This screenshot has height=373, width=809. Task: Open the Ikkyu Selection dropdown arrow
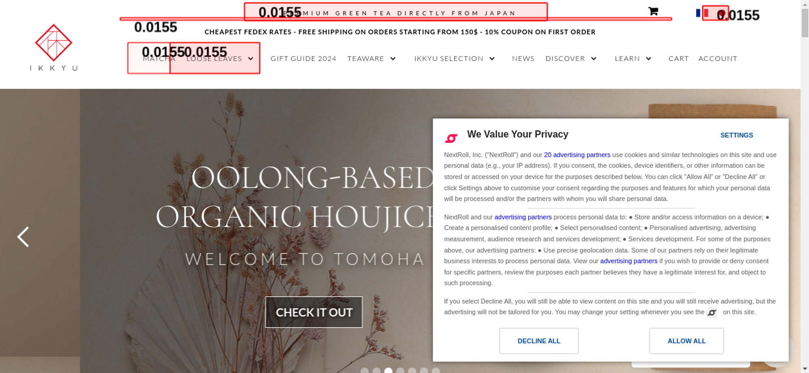492,59
